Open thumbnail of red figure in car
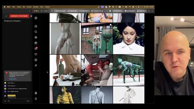This screenshot has width=194, height=109. pos(97,70)
